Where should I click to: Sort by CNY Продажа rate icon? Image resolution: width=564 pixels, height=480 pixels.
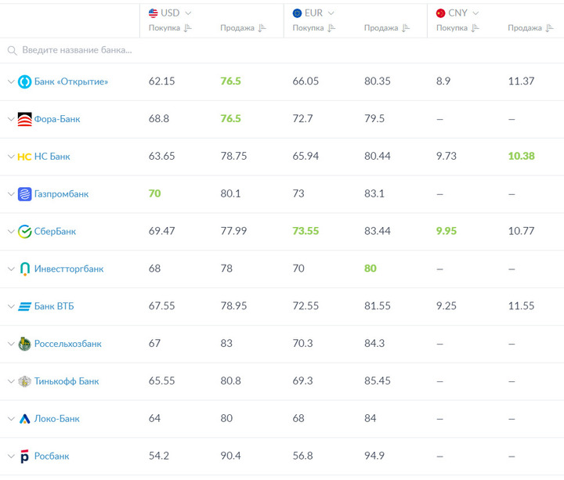point(549,28)
